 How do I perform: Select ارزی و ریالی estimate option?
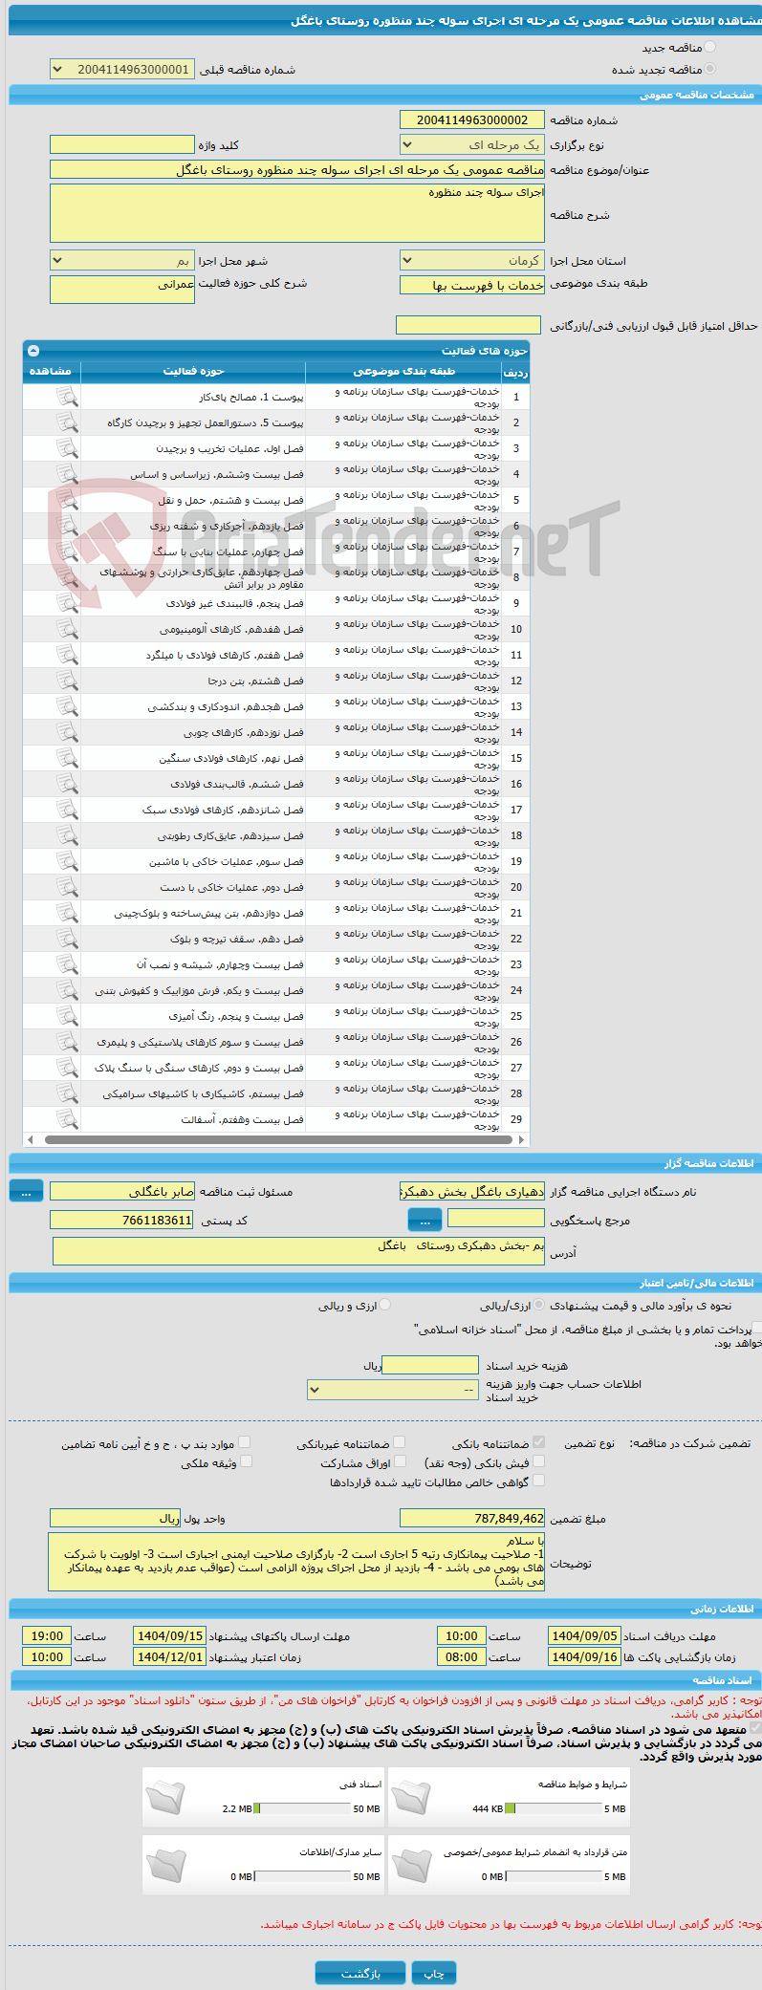pyautogui.click(x=385, y=1305)
